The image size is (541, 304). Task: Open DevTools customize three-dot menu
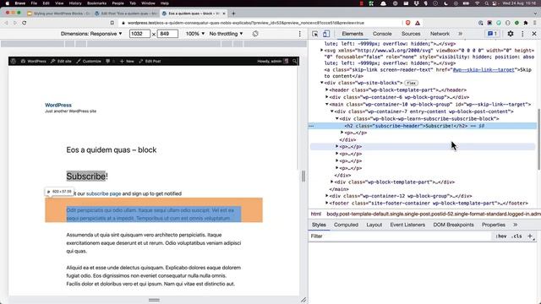pos(522,34)
